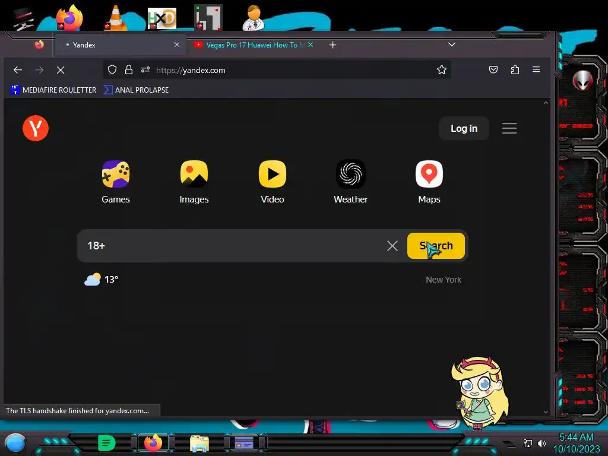Go back to previous page
This screenshot has height=456, width=608.
[x=18, y=70]
